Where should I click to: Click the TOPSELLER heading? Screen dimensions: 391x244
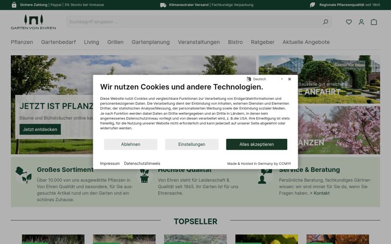[x=195, y=221]
